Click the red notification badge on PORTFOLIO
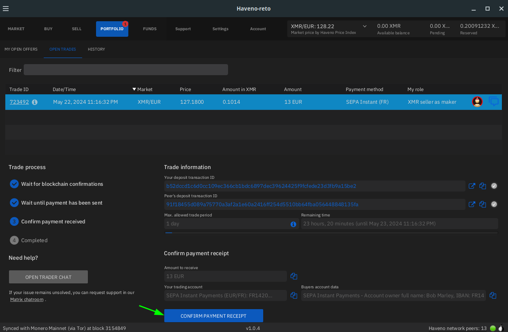508x332 pixels. coord(125,24)
